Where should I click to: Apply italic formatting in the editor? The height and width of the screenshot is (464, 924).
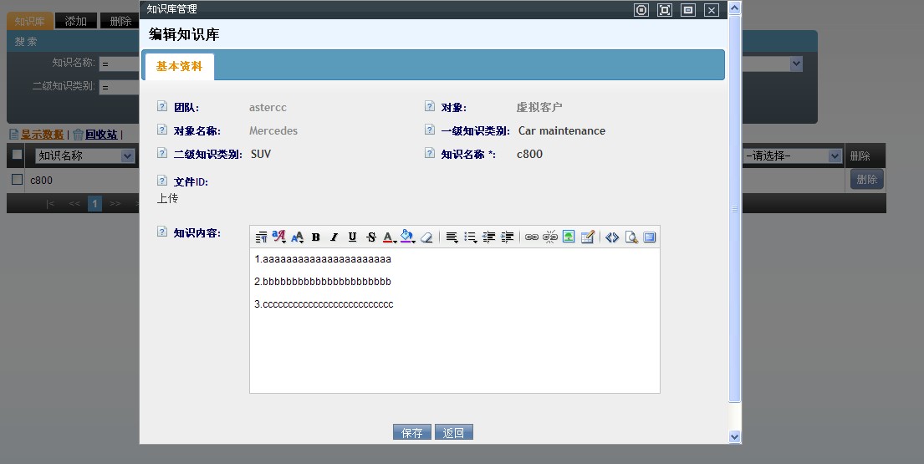(334, 237)
